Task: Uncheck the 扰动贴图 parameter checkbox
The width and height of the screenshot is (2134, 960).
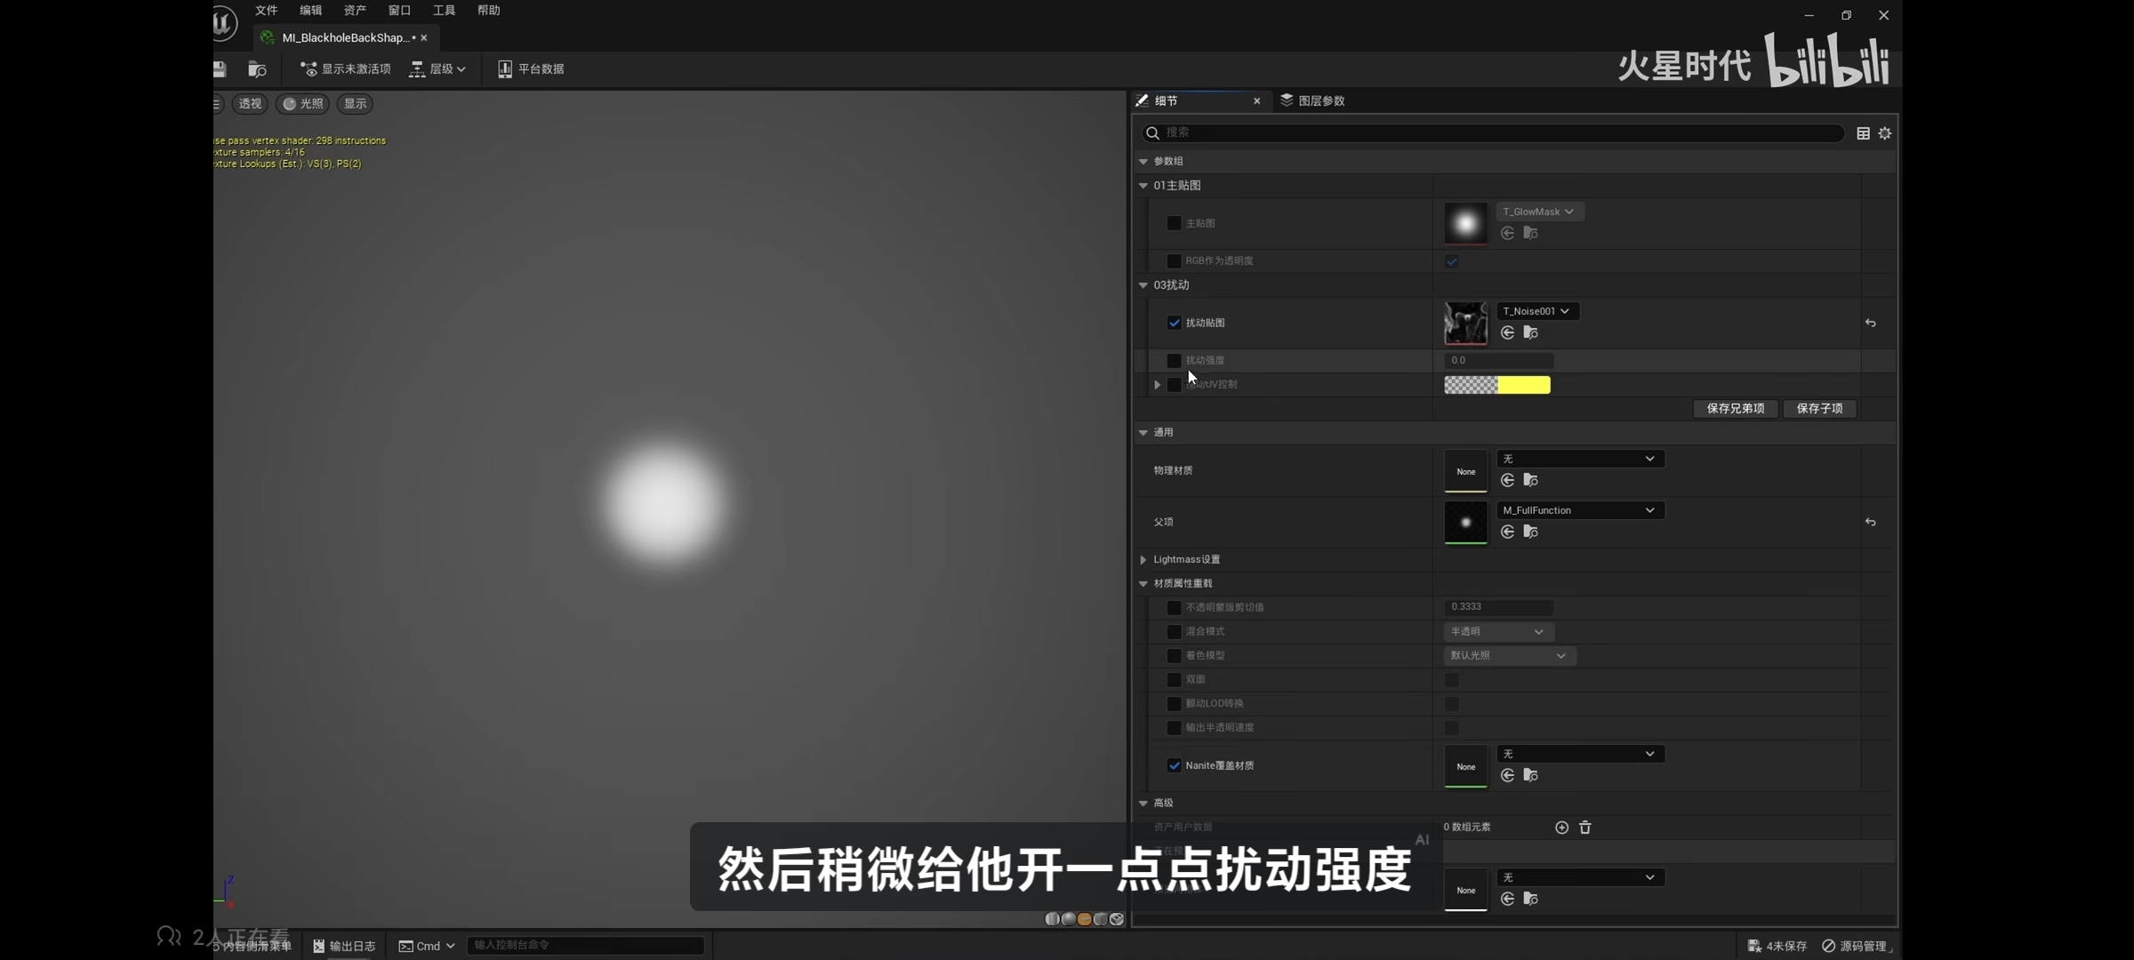Action: pyautogui.click(x=1174, y=323)
